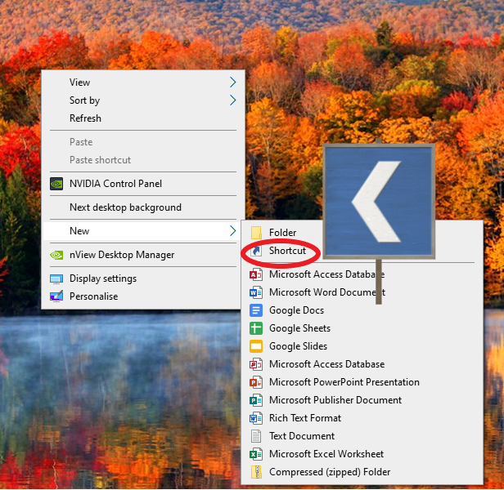Select Paste shortcut in the context menu
Image resolution: width=504 pixels, height=490 pixels.
[x=143, y=160]
